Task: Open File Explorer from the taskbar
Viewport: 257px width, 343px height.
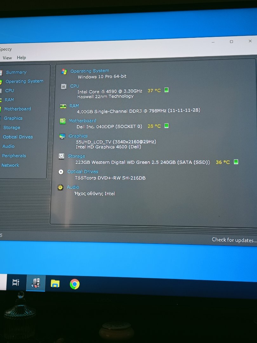Action: pos(55,284)
